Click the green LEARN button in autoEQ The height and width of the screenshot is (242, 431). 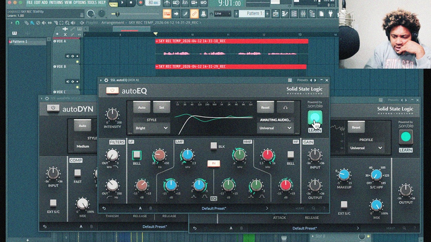coord(315,117)
